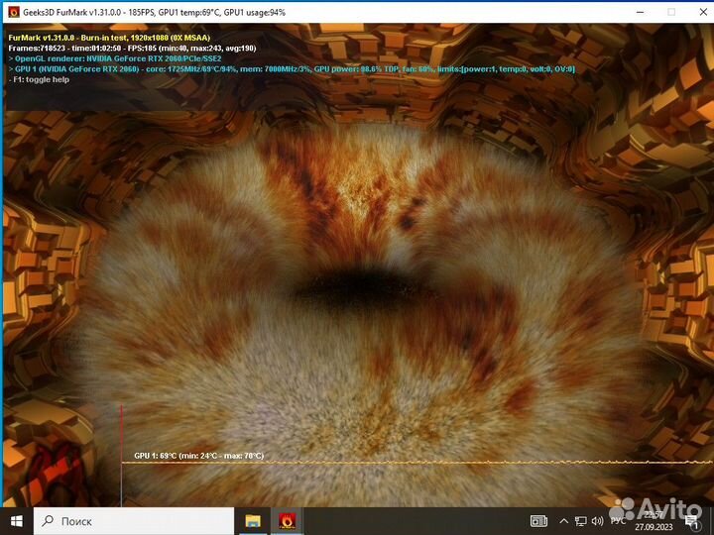Click the network icon in the system tray

(x=580, y=520)
